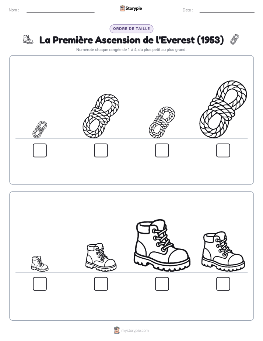263x341 pixels.
Task: Check the box under the second rope
Action: tap(101, 150)
